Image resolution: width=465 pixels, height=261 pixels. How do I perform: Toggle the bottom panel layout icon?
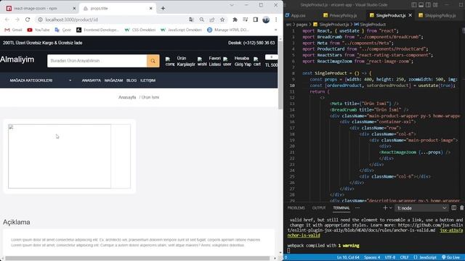[421, 5]
